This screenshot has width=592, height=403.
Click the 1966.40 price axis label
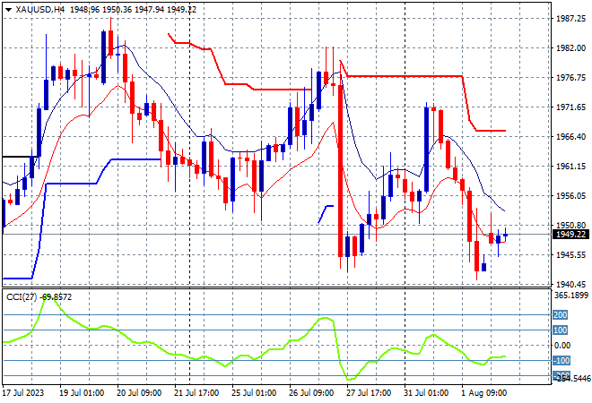click(570, 136)
